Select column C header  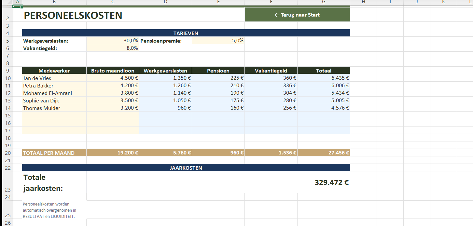click(x=113, y=2)
